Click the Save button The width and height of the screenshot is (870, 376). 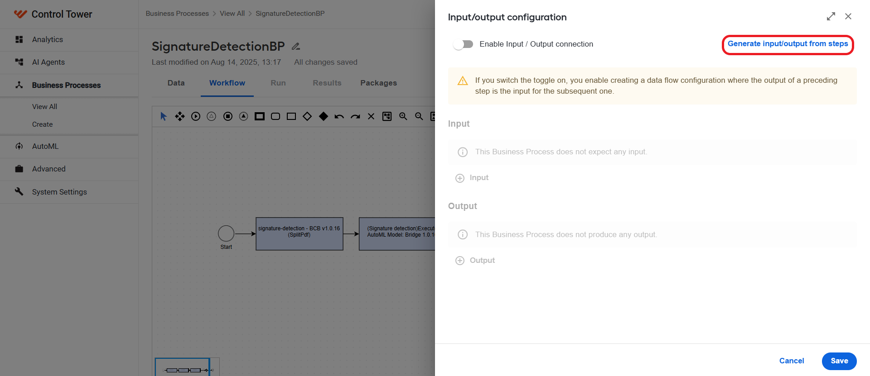tap(839, 361)
